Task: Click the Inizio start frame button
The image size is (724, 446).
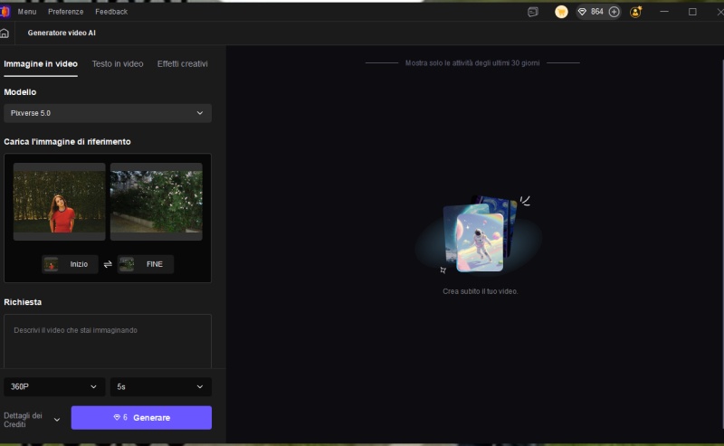Action: point(70,264)
